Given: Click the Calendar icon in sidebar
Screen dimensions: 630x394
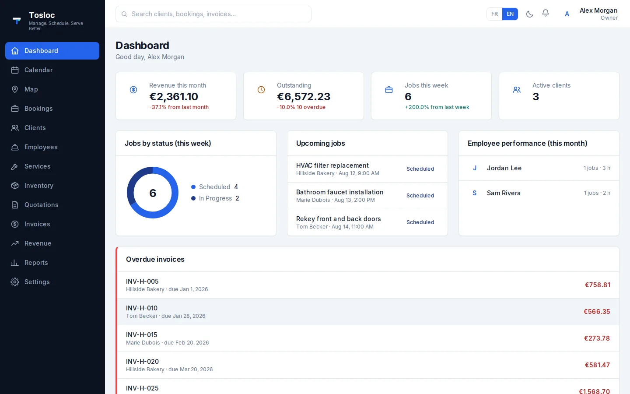Looking at the screenshot, I should [15, 70].
